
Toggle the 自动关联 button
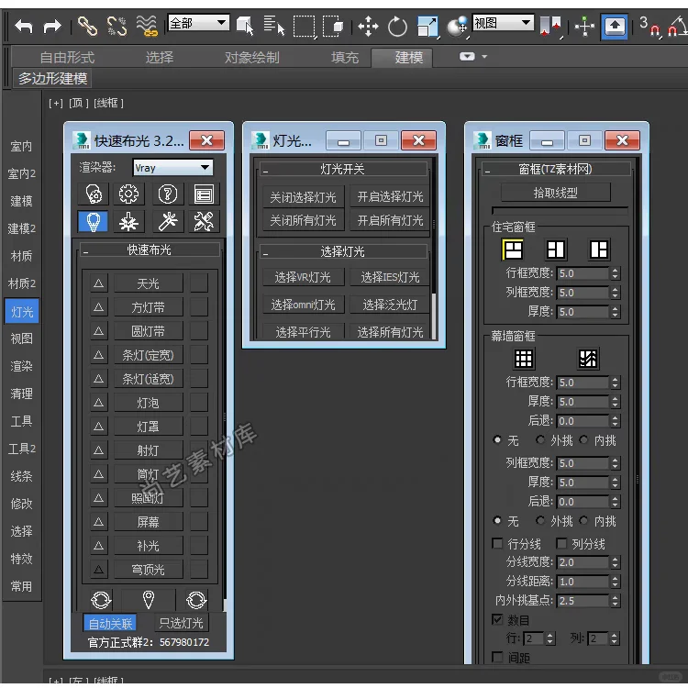click(110, 623)
